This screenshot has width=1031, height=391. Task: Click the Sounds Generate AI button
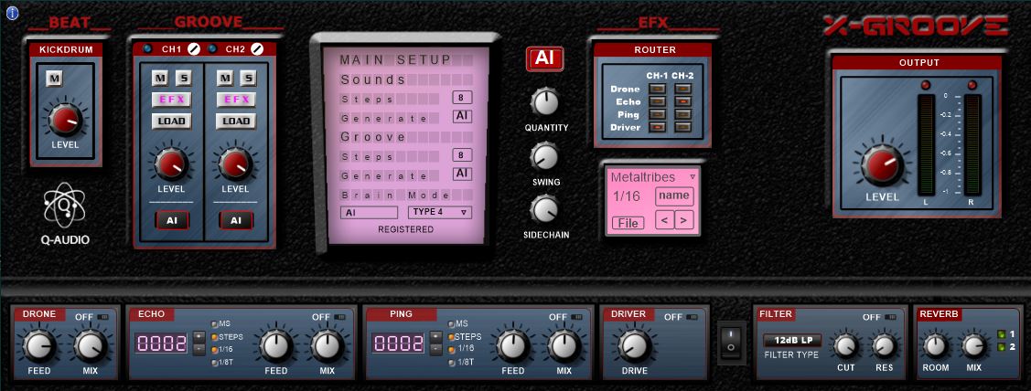click(x=462, y=117)
